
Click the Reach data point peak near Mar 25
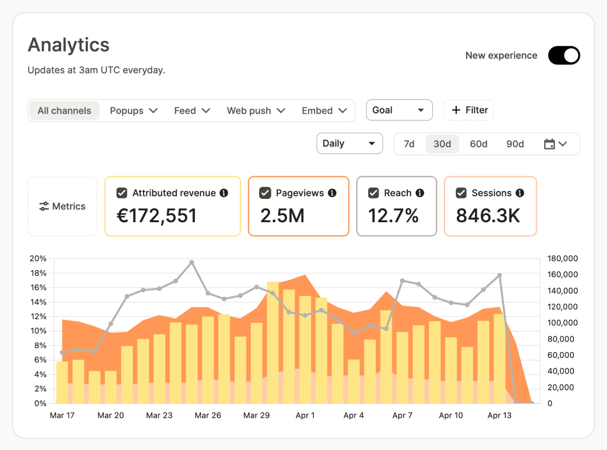[192, 263]
